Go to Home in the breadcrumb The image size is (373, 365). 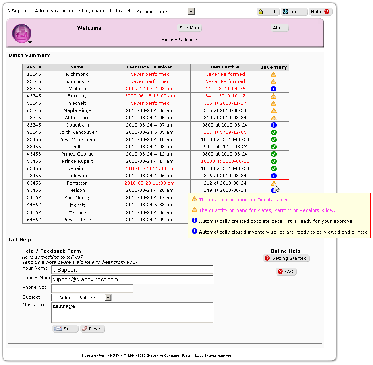167,40
